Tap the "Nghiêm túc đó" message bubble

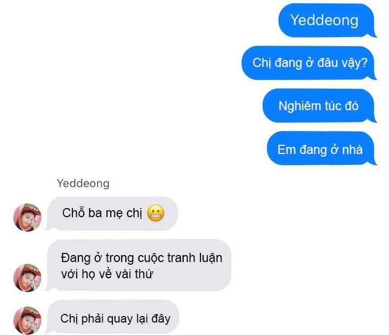click(319, 105)
